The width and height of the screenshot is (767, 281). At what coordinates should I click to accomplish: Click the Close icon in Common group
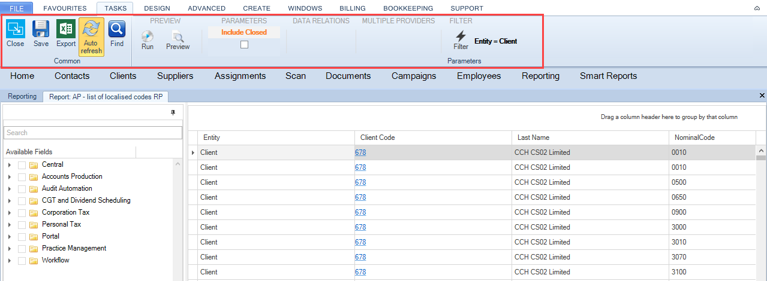tap(15, 34)
